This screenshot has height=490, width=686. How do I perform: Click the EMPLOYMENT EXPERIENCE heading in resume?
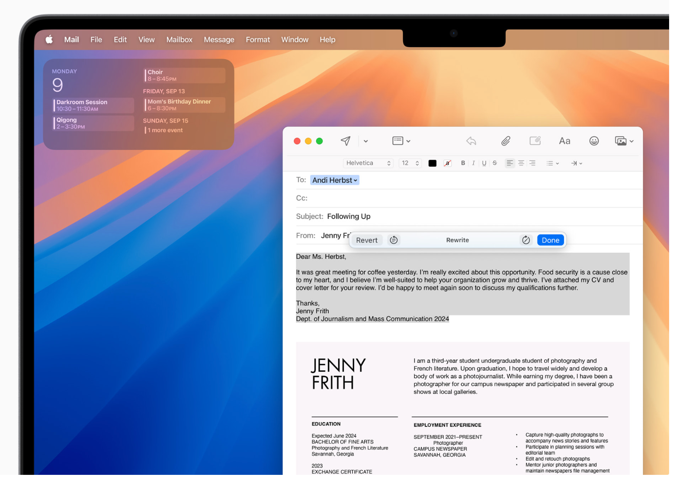447,425
